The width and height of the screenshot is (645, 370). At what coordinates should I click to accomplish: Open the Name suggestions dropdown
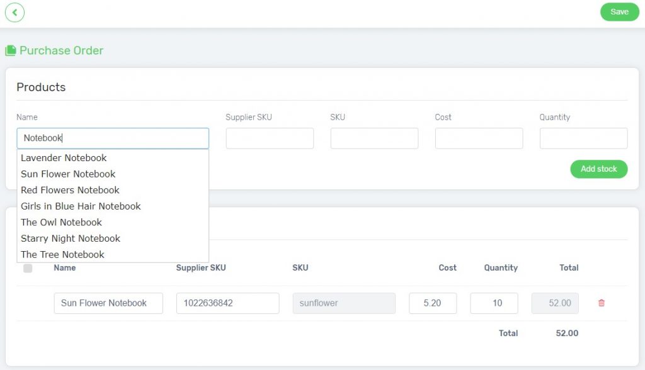point(113,138)
